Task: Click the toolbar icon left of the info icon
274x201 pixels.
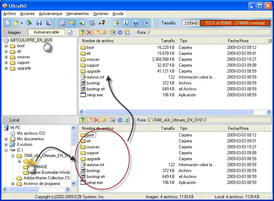Action: coord(116,23)
